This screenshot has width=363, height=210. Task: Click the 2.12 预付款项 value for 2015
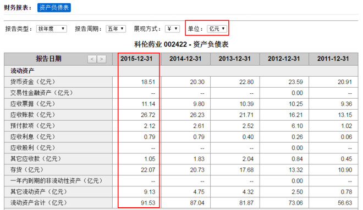[x=150, y=126]
